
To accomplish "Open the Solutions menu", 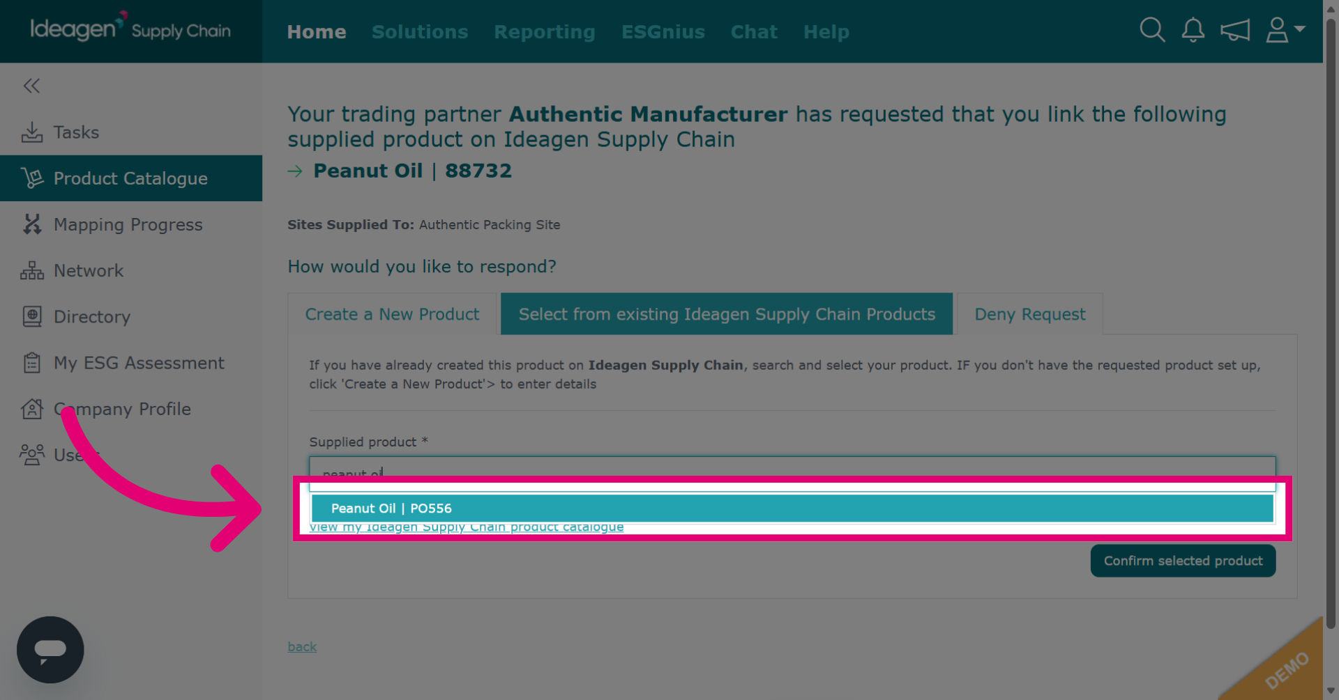I will click(x=420, y=32).
